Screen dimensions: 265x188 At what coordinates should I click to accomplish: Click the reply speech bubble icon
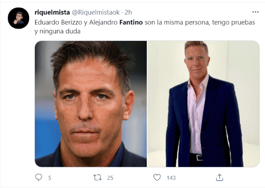(x=39, y=177)
